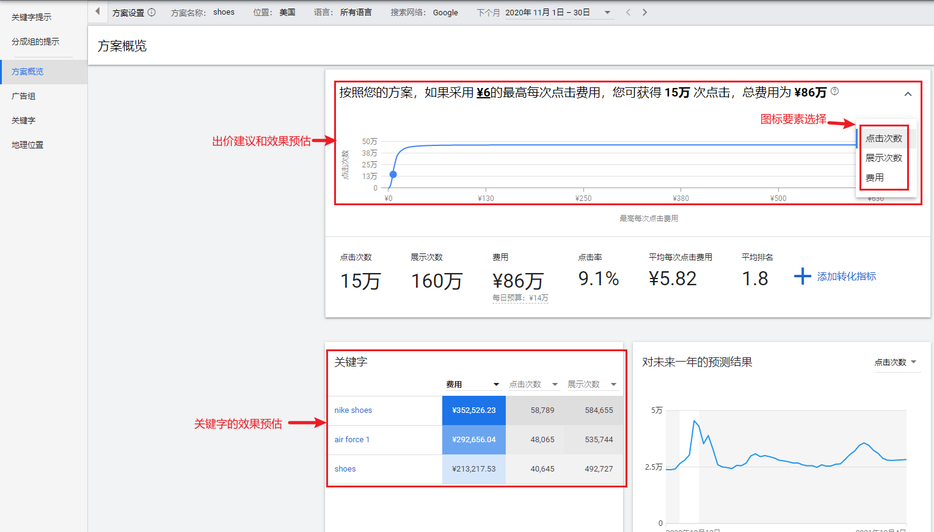This screenshot has width=934, height=532.
Task: Click the blue bid point on the curve
Action: tap(393, 175)
